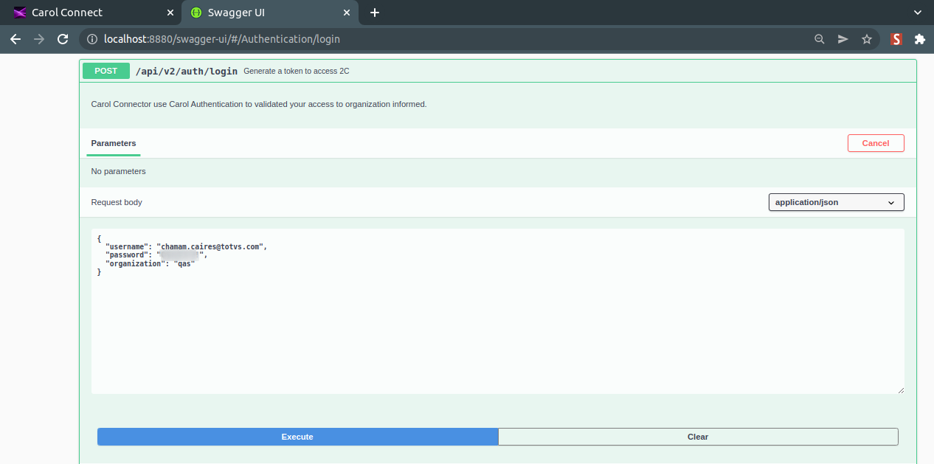Screen dimensions: 934x464
Task: Click the send/share page icon
Action: 843,39
